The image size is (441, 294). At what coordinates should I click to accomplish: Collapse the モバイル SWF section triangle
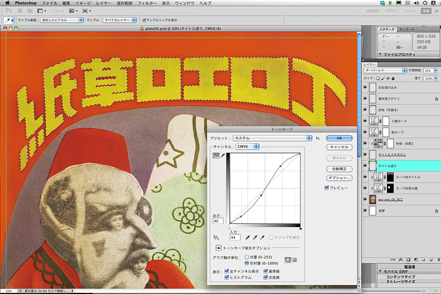pyautogui.click(x=380, y=271)
